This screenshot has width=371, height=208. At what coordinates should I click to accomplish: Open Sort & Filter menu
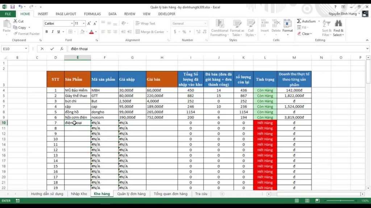click(326, 28)
